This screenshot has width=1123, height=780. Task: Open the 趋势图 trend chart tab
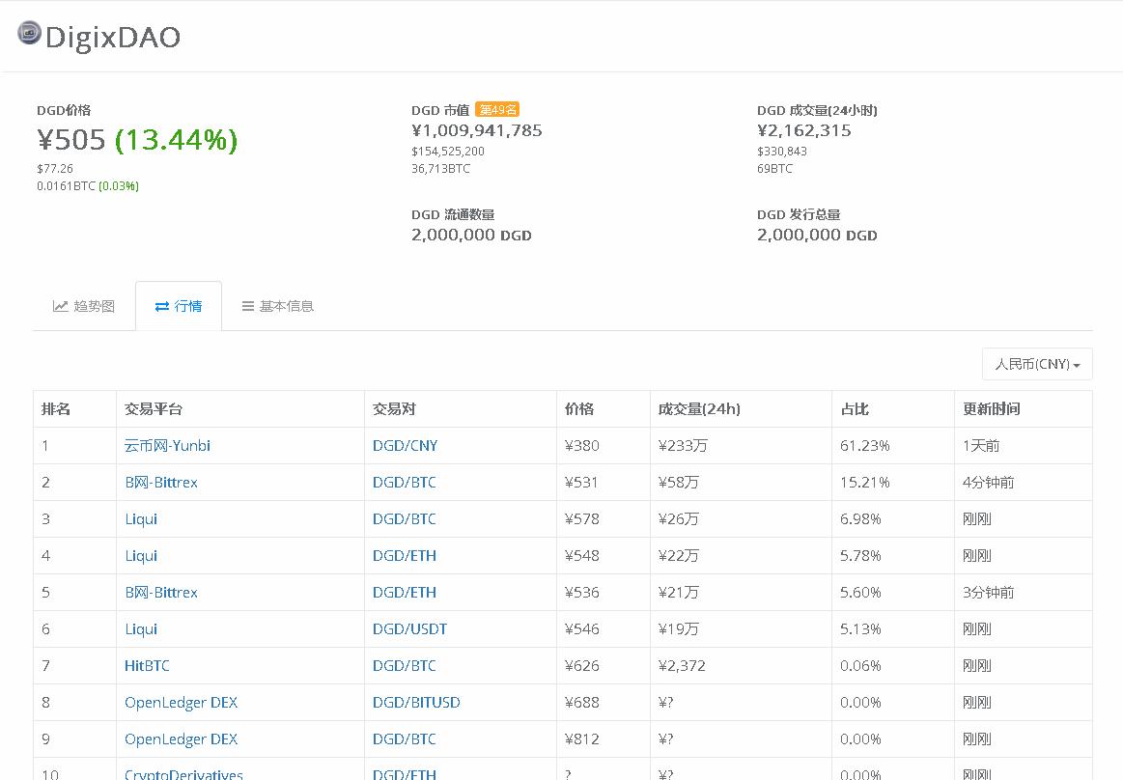84,306
